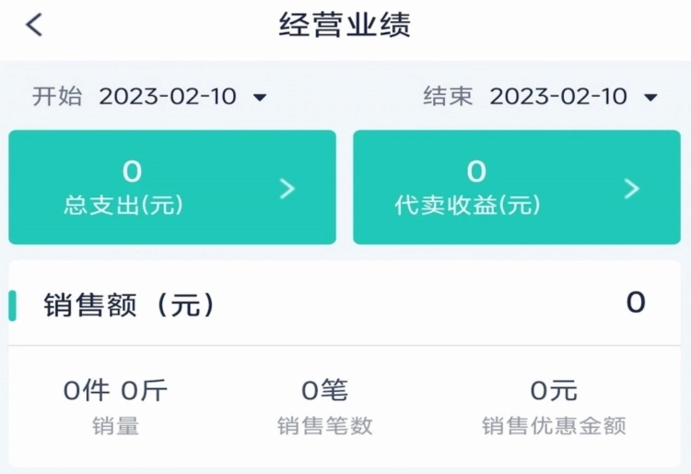Screen dimensions: 691x474
Task: Open the start date dropdown arrow
Action: pos(260,97)
